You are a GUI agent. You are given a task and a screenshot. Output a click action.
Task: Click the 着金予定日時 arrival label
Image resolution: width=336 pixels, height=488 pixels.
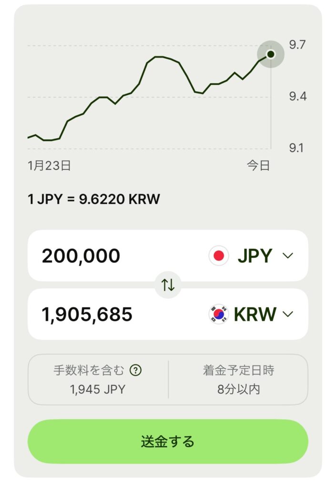pos(238,370)
